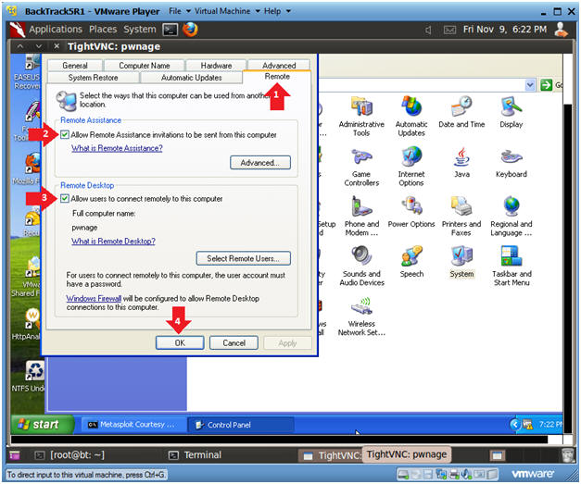Viewport: 581px width, 484px height.
Task: Open Administrative Tools in Control Panel
Action: [x=361, y=116]
